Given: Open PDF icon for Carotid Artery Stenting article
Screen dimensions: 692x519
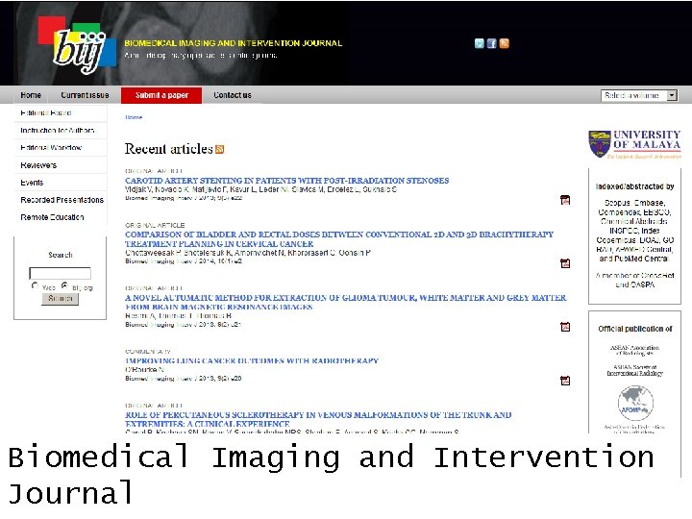Looking at the screenshot, I should point(565,200).
